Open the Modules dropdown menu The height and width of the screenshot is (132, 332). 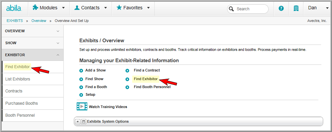[x=49, y=8]
